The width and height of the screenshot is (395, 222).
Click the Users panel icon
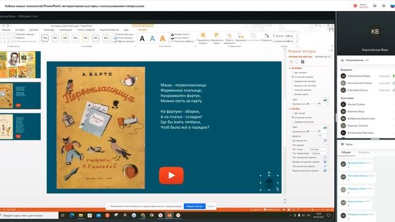343,60
